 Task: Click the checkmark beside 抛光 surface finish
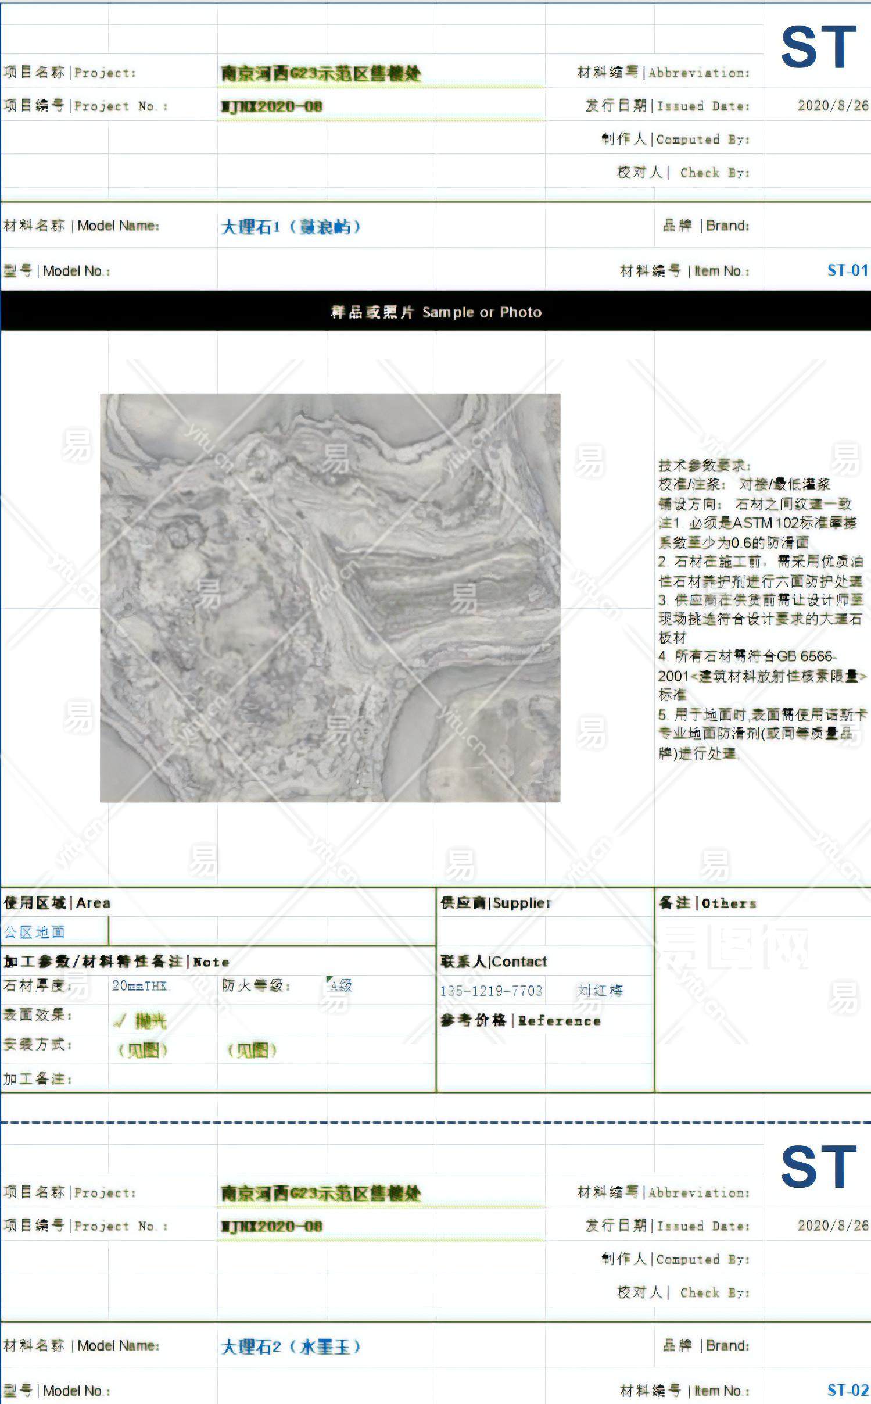pos(120,1021)
